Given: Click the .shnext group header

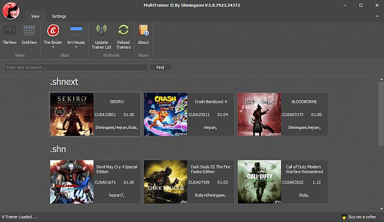Looking at the screenshot, I should [64, 82].
